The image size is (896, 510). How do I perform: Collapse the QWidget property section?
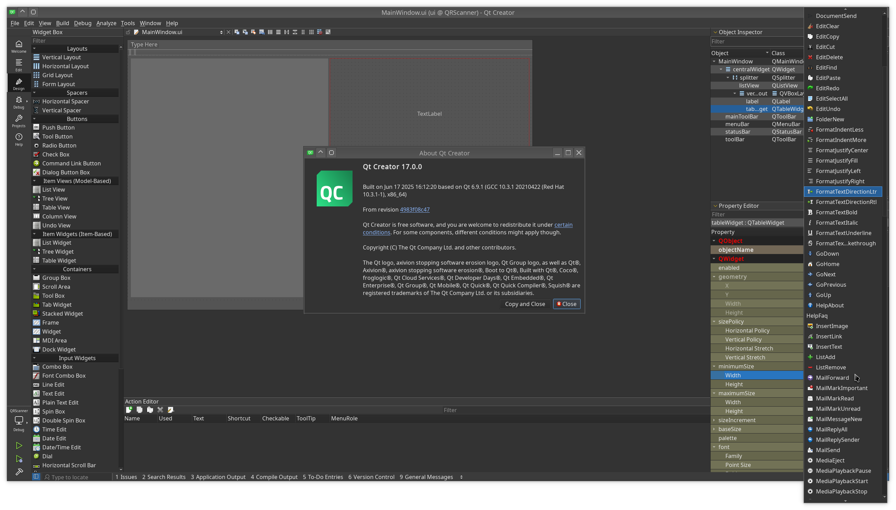[x=714, y=258]
